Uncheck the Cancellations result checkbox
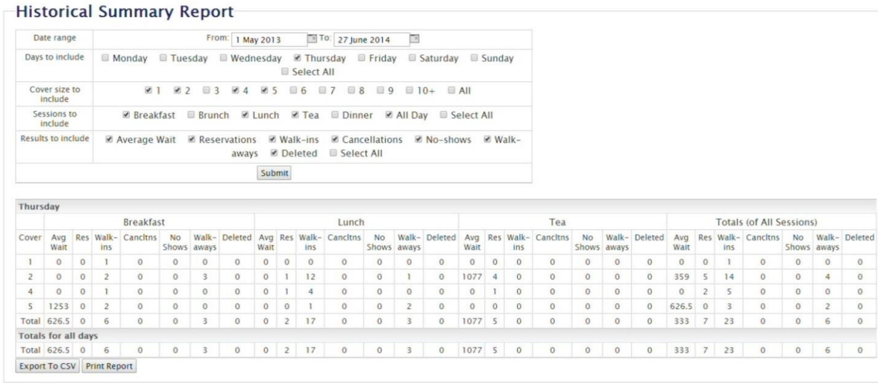Viewport: 878px width, 385px height. point(336,139)
